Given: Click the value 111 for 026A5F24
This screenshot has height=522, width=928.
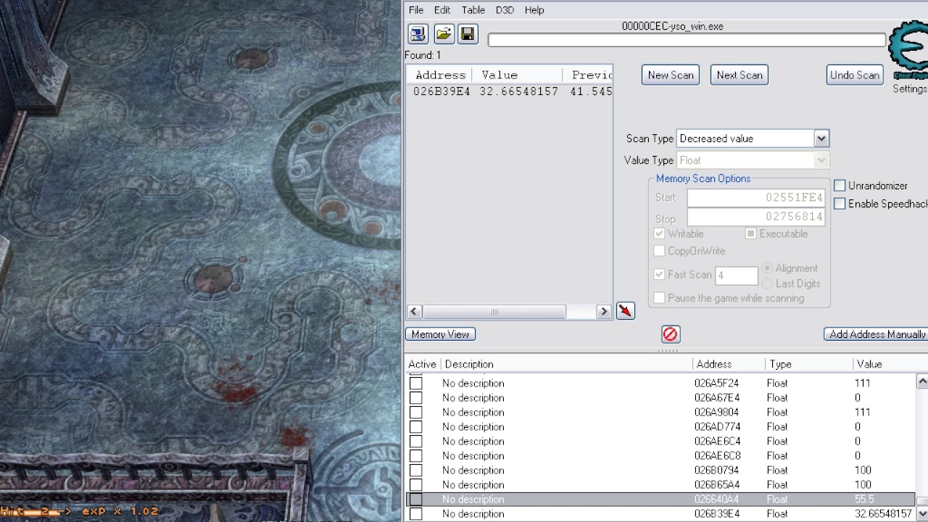Looking at the screenshot, I should 862,383.
